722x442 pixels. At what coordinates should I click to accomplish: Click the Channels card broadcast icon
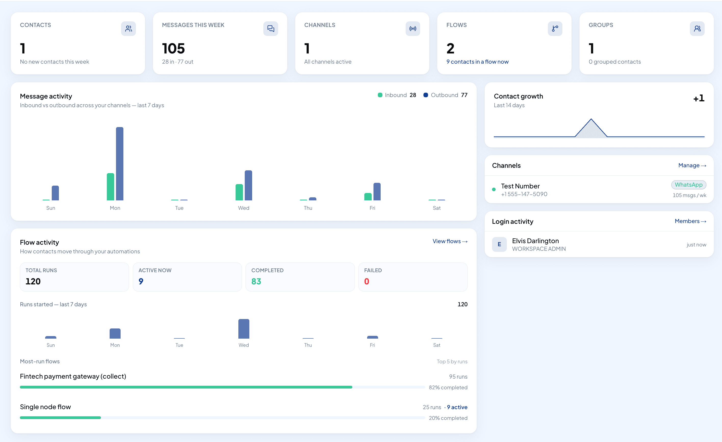412,29
